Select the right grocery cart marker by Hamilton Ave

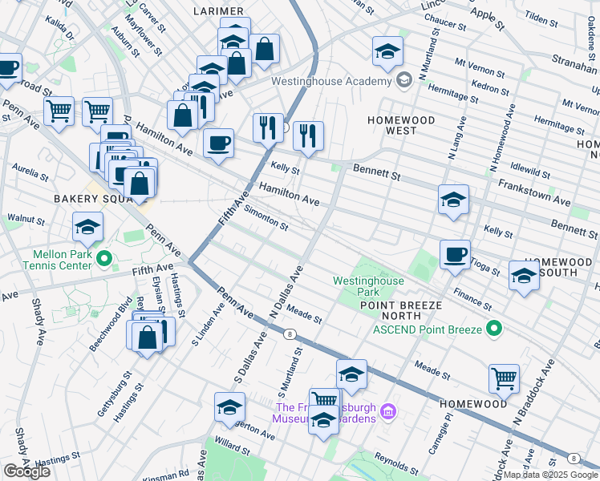click(x=98, y=114)
